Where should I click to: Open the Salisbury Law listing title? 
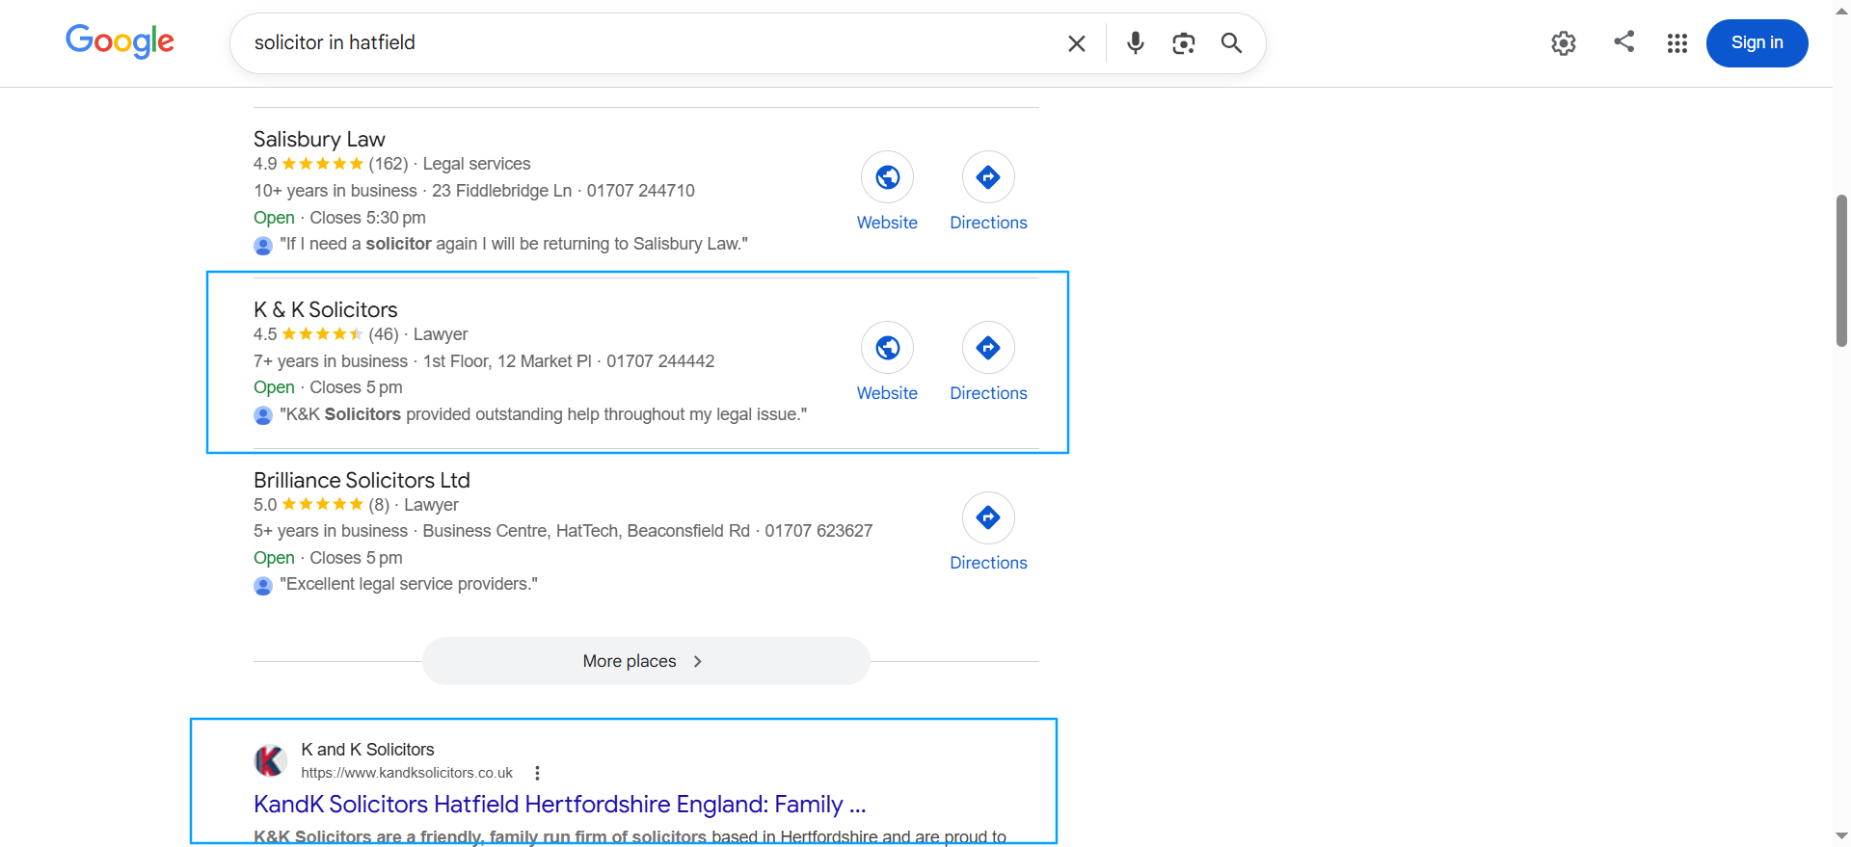pos(319,140)
